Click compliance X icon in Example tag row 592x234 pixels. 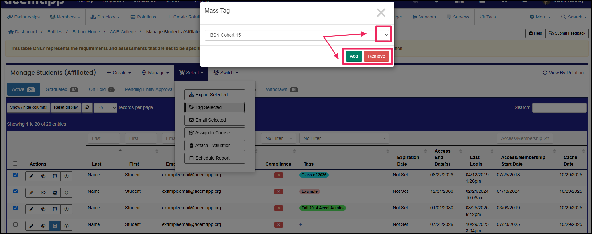pyautogui.click(x=279, y=191)
